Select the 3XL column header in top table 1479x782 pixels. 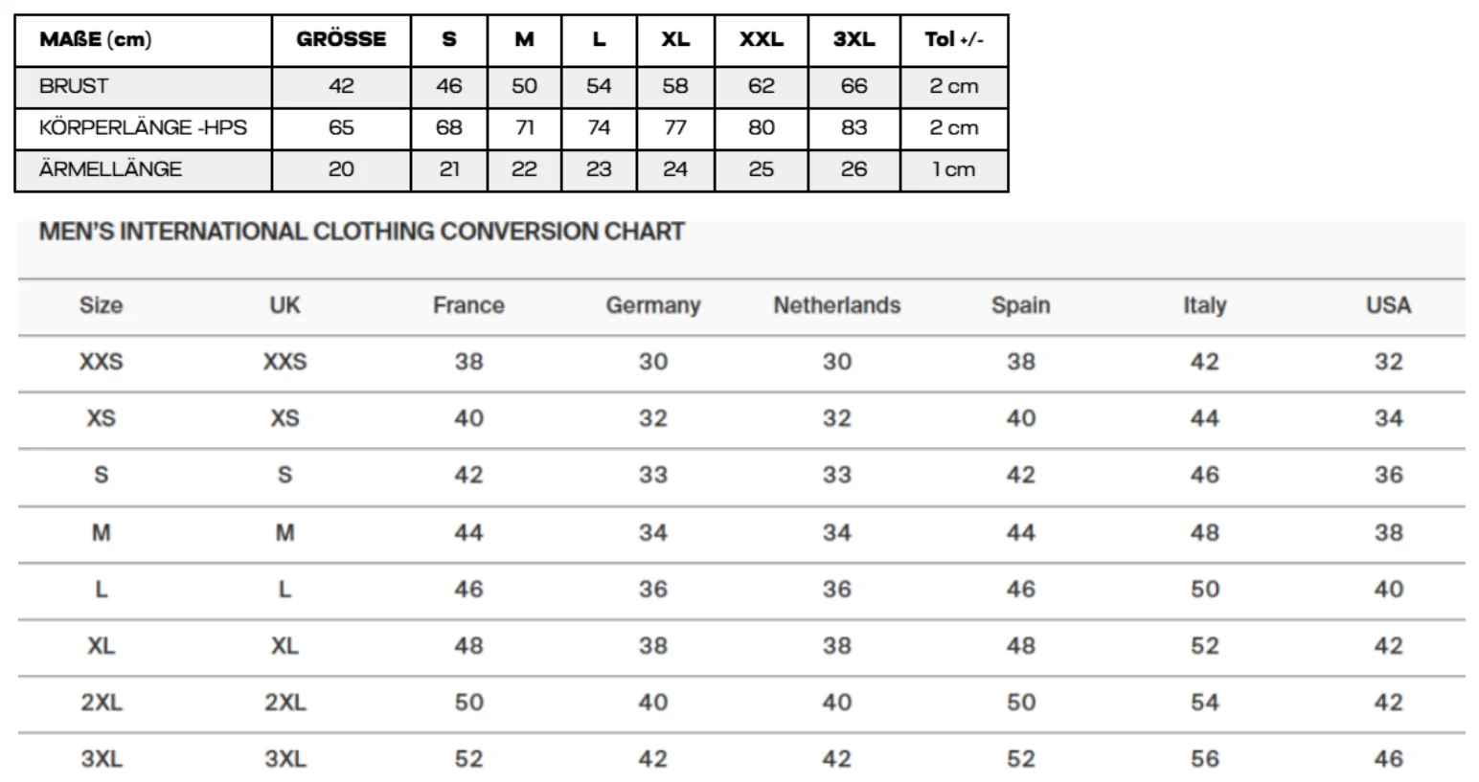pos(853,39)
